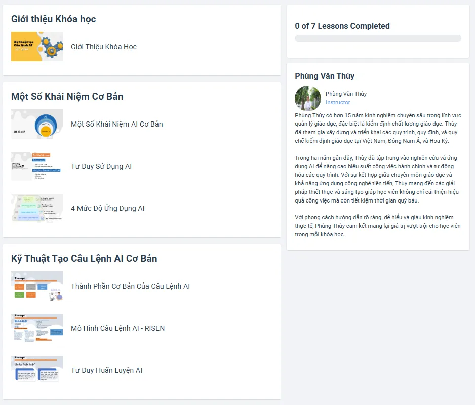Open the Tư Duy Huấn Luyện AI thumbnail
The width and height of the screenshot is (475, 405).
tap(37, 370)
